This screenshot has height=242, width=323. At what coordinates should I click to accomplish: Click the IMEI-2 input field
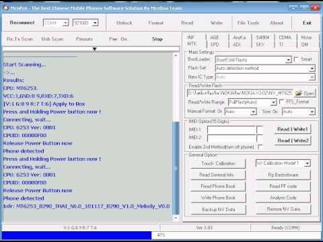click(x=231, y=138)
